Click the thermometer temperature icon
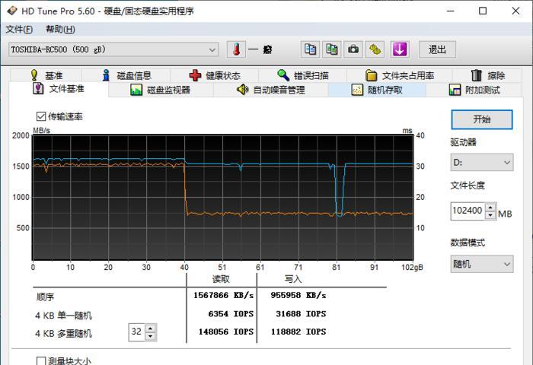Image resolution: width=533 pixels, height=365 pixels. (x=236, y=49)
